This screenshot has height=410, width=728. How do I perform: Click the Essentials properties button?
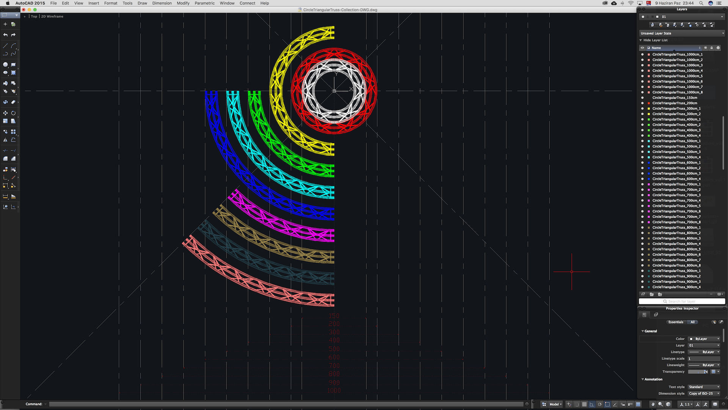[x=676, y=322]
